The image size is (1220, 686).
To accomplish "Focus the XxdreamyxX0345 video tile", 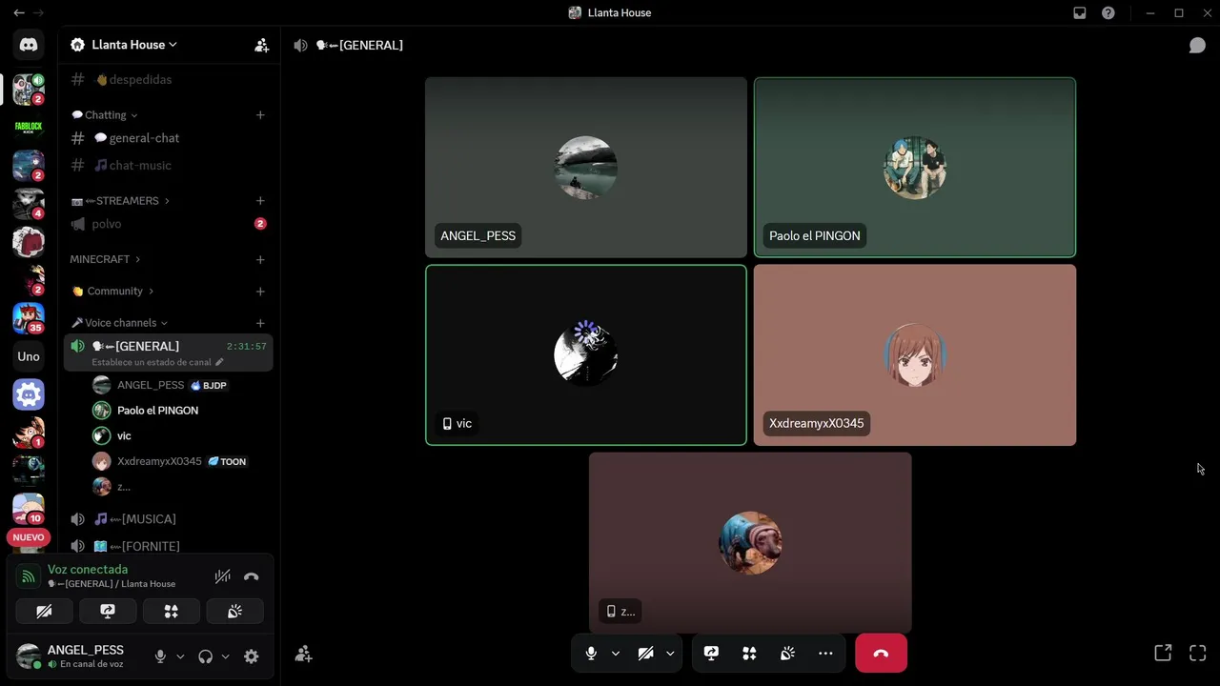I will point(915,355).
